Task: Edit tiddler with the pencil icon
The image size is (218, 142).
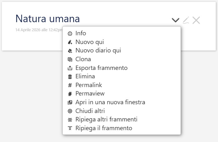Action: (186, 20)
